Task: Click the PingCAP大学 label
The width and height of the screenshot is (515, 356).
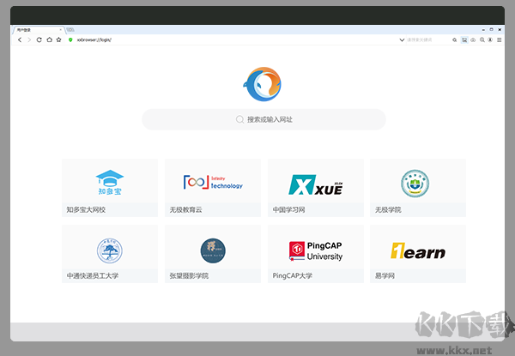Action: (x=293, y=275)
